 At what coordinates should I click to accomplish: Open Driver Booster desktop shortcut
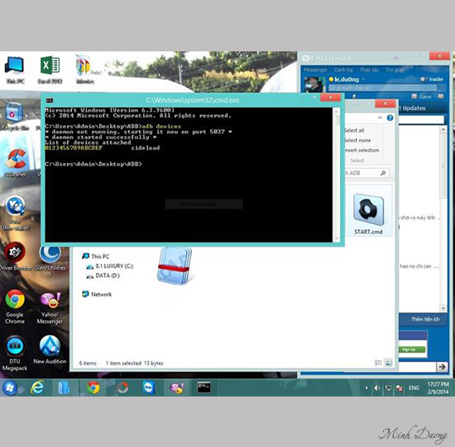(x=15, y=257)
